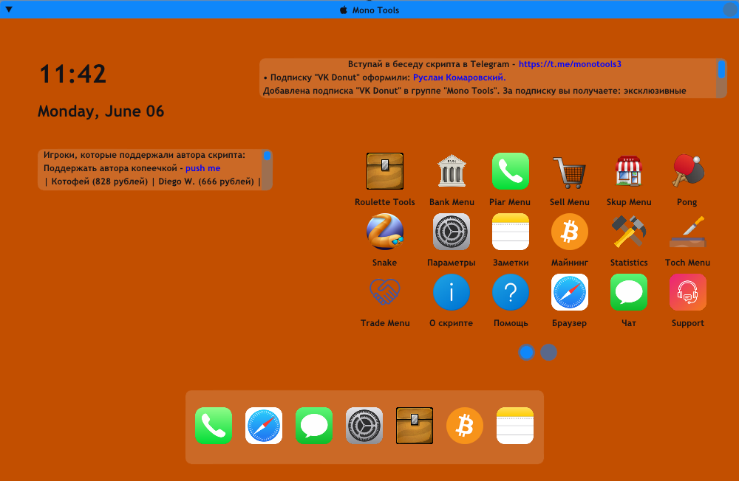
Task: Open Чат message bubble icon in the app grid
Action: click(629, 292)
